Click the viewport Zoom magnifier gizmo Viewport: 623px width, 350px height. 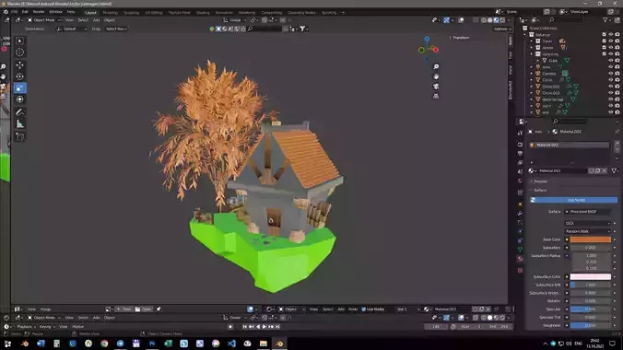coord(436,66)
